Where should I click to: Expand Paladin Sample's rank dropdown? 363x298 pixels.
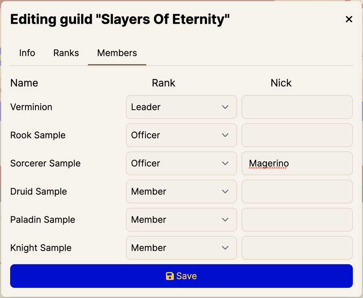[181, 220]
